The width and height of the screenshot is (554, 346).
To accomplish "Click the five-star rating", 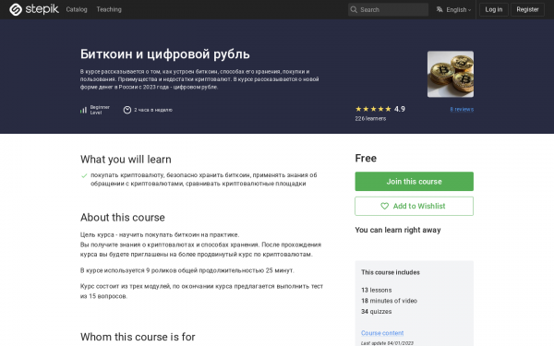I will coord(373,109).
